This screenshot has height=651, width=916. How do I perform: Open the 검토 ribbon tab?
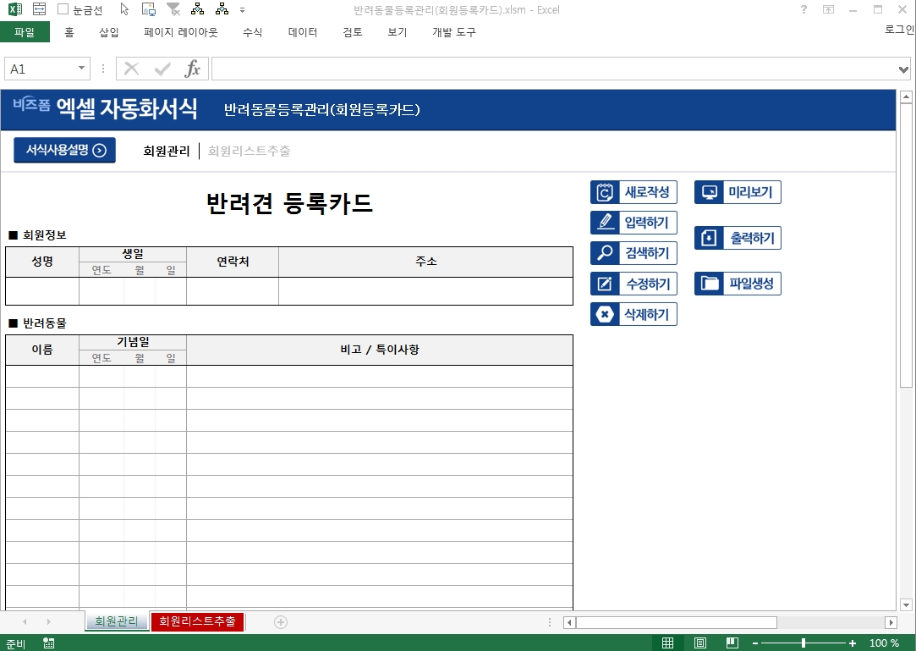(352, 32)
